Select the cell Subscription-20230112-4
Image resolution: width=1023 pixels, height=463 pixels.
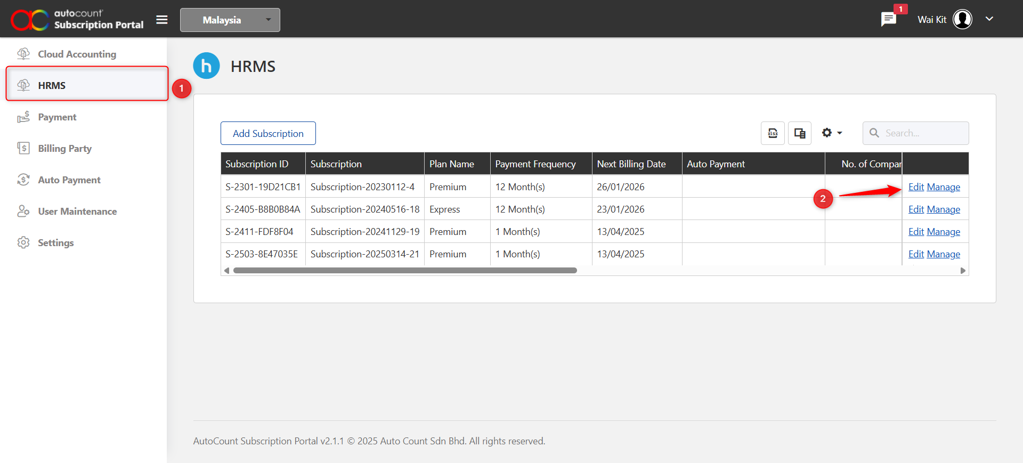coord(365,187)
